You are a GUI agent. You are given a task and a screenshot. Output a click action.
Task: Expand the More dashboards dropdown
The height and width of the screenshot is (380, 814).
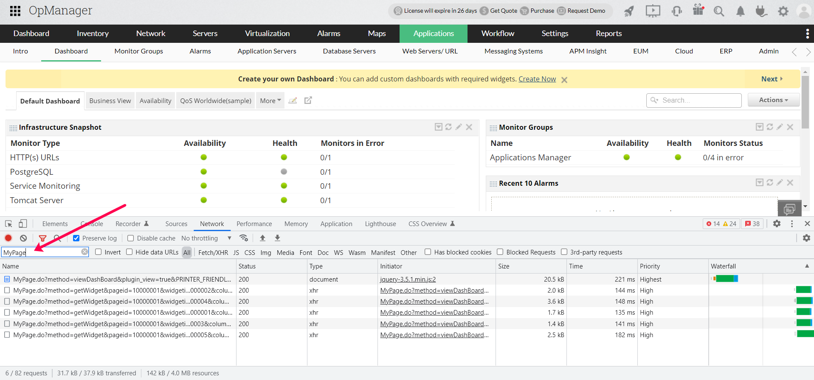[270, 101]
